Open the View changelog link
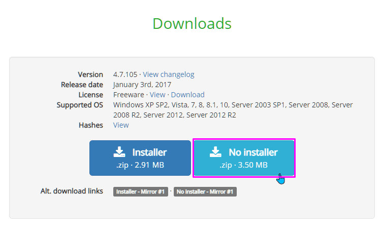Image resolution: width=381 pixels, height=235 pixels. [168, 74]
